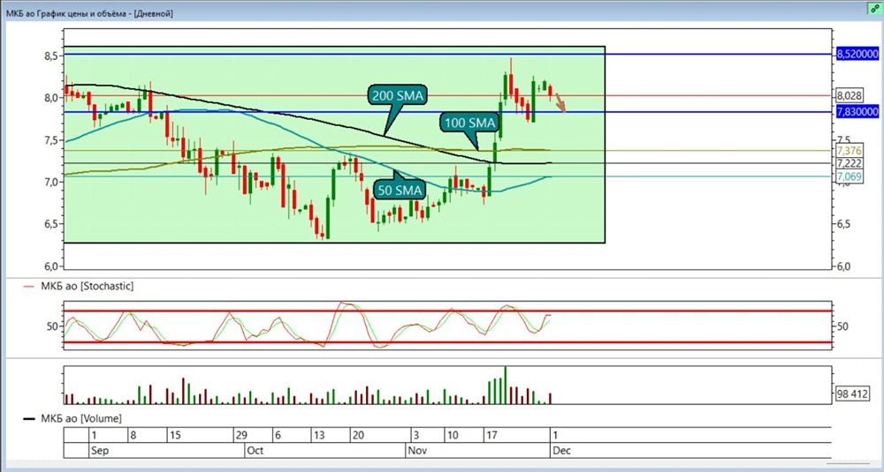The image size is (884, 472).
Task: Select the 7,830000 blue price level label
Action: pos(857,112)
